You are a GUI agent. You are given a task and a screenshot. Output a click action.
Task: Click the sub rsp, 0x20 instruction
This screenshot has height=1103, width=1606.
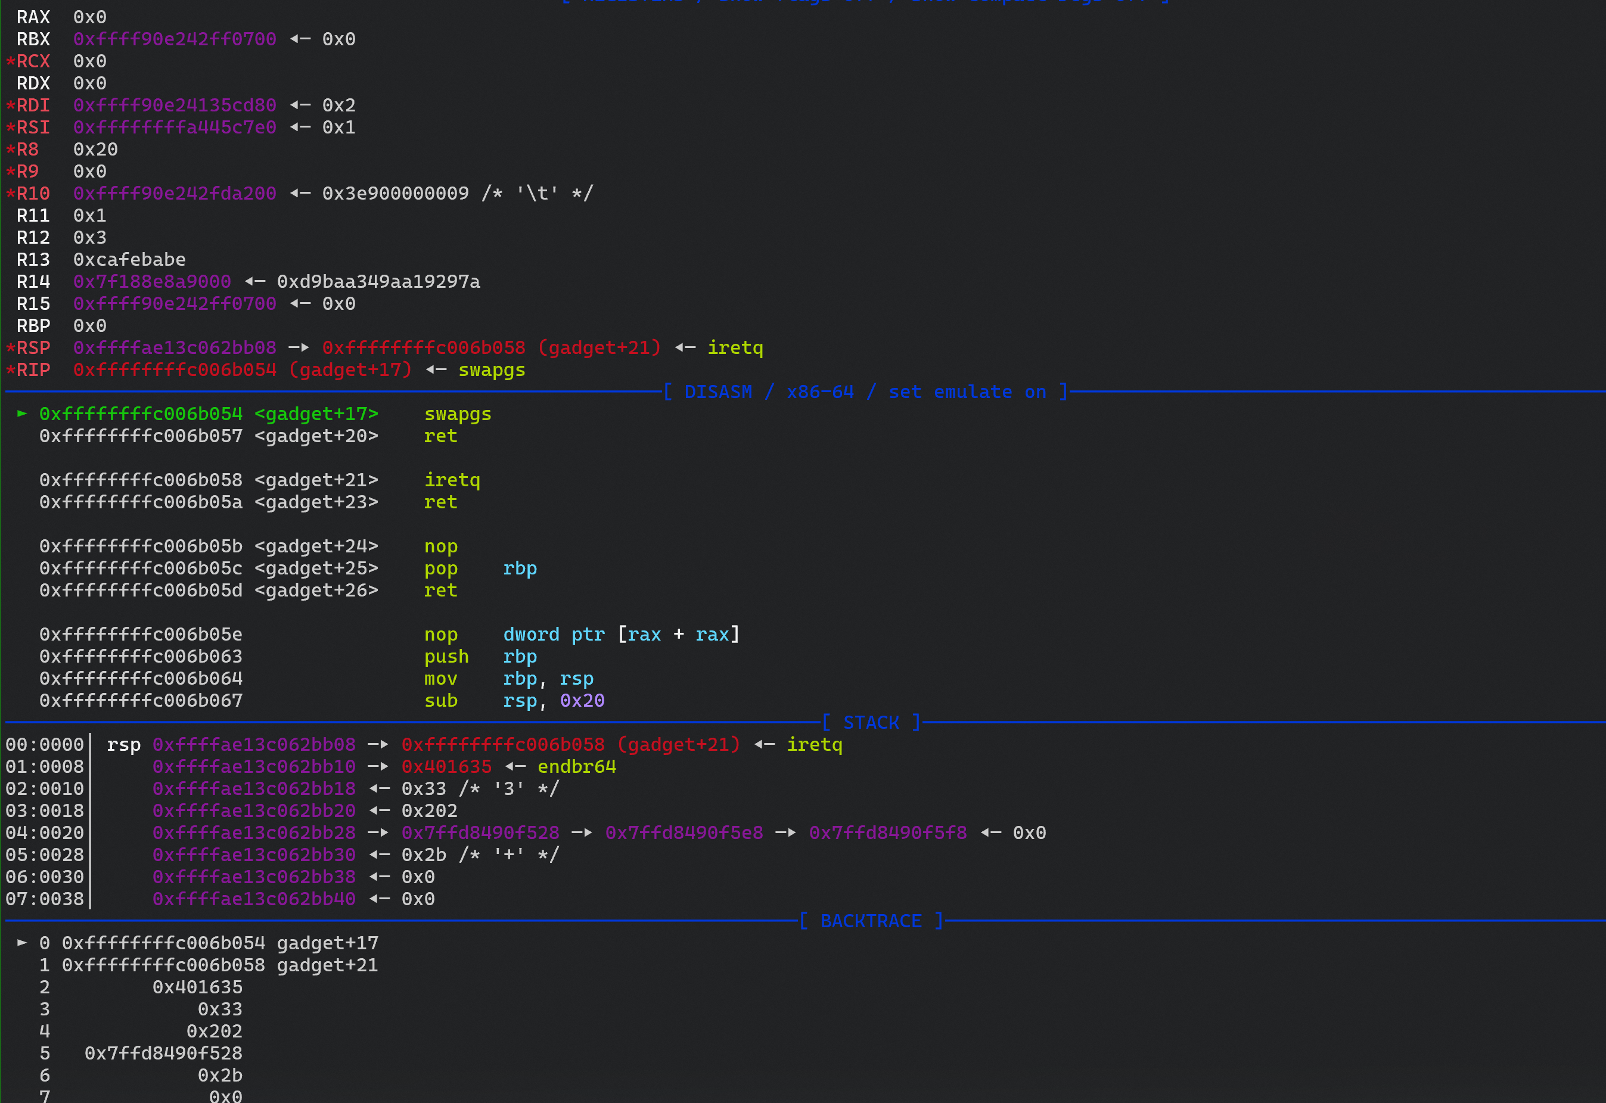(514, 701)
